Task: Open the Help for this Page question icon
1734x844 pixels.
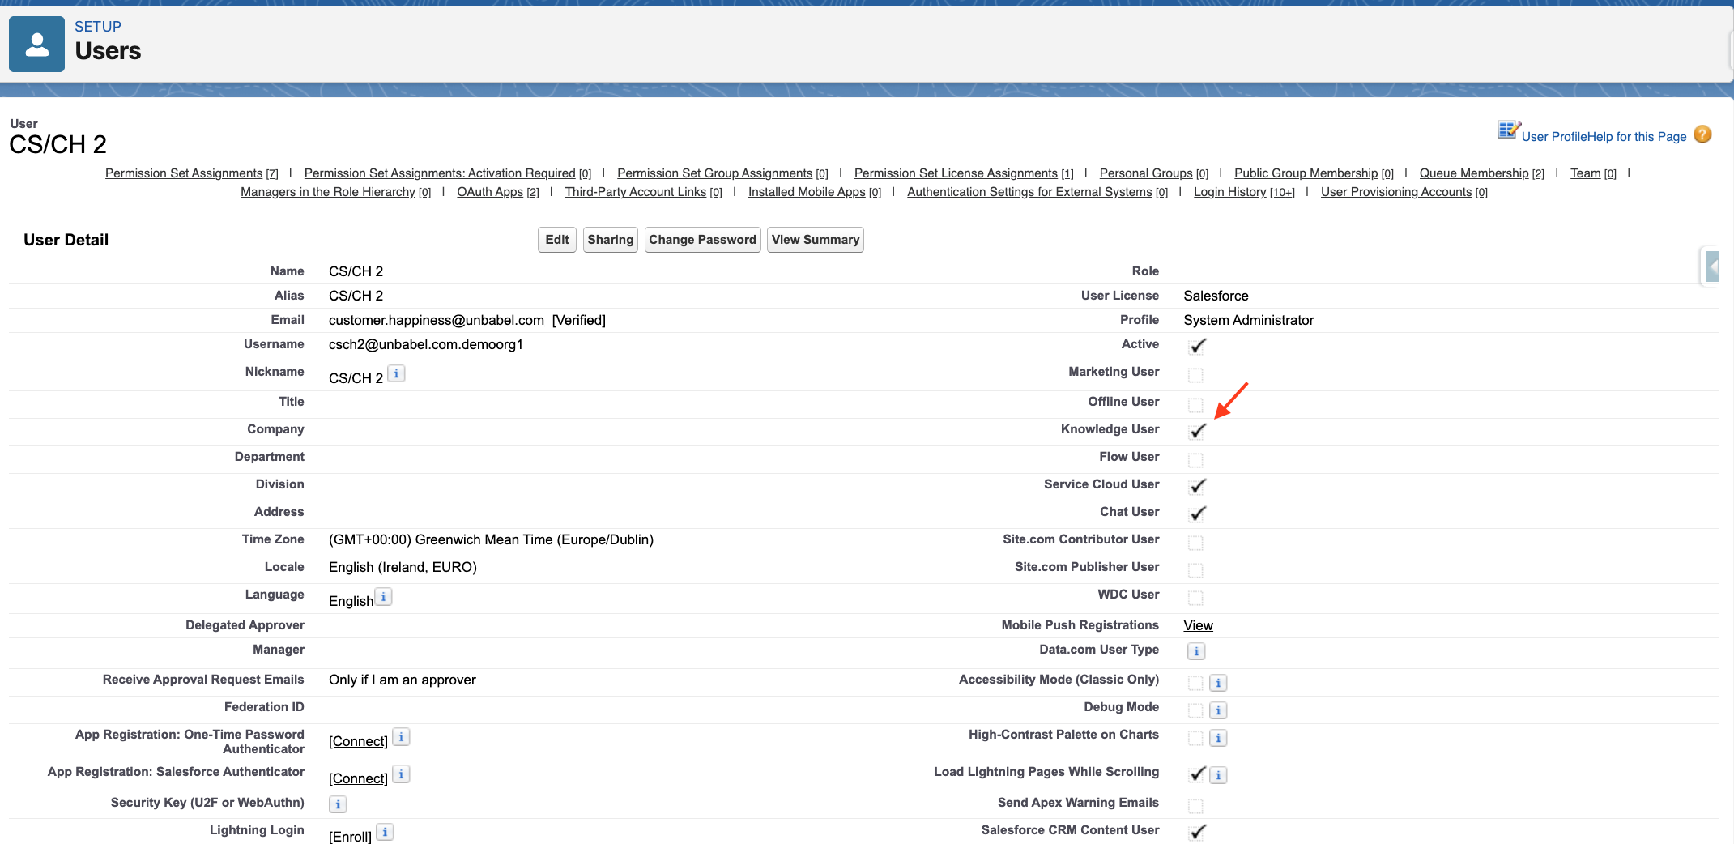Action: click(x=1702, y=134)
